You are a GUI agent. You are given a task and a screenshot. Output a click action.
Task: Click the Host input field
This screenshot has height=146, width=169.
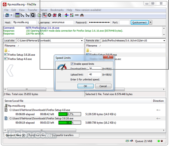click(x=24, y=22)
